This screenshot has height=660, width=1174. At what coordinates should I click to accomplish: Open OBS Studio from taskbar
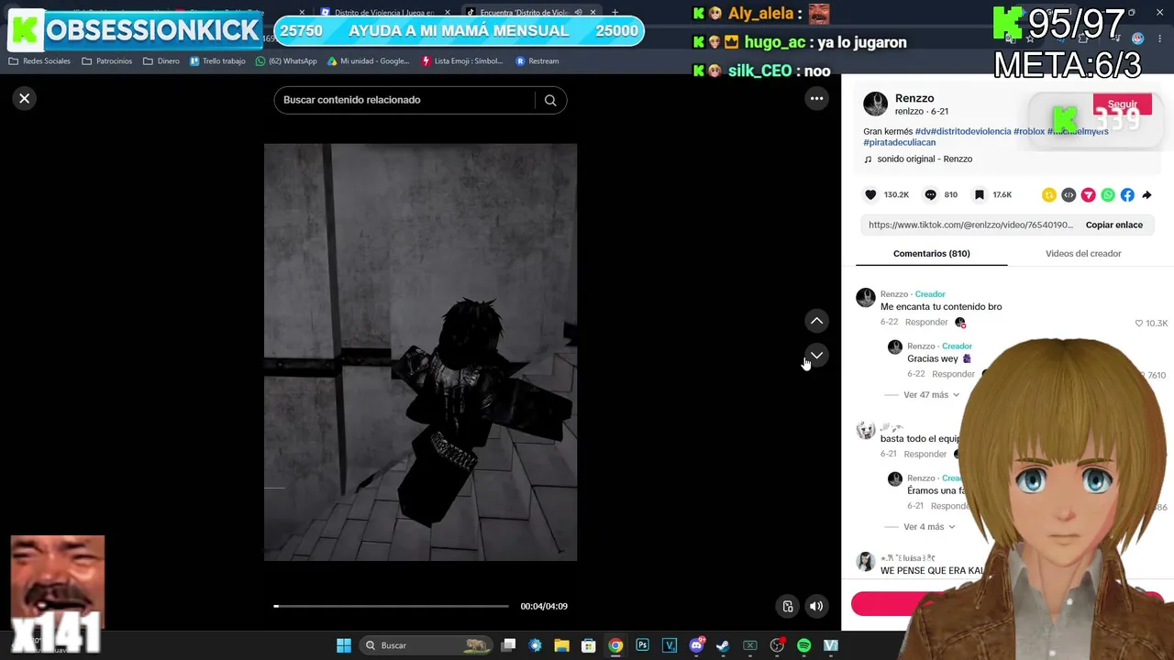[777, 645]
